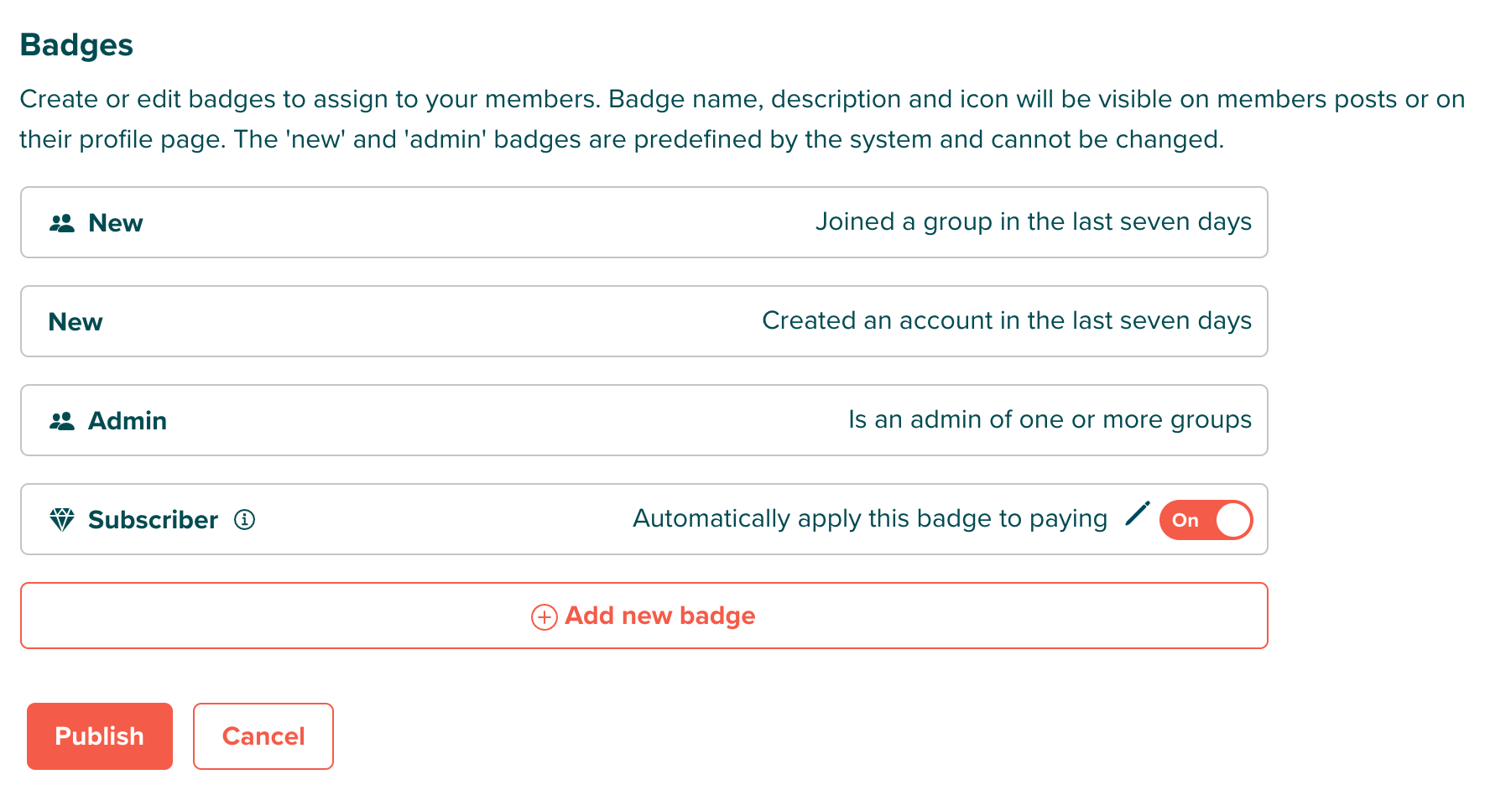This screenshot has height=790, width=1485.
Task: Click Add new badge button
Action: 644,616
